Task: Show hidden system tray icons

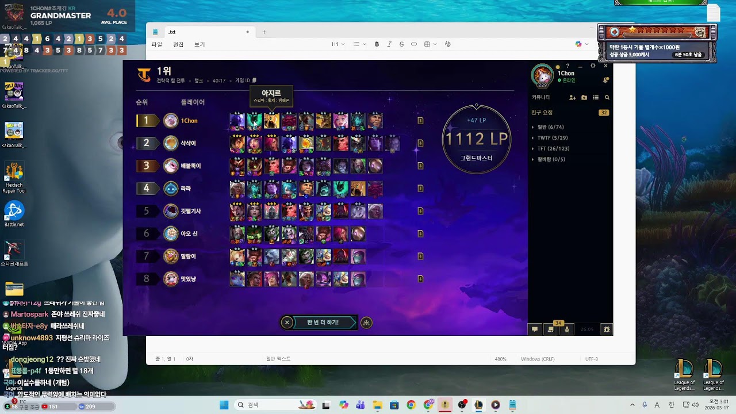Action: point(632,405)
